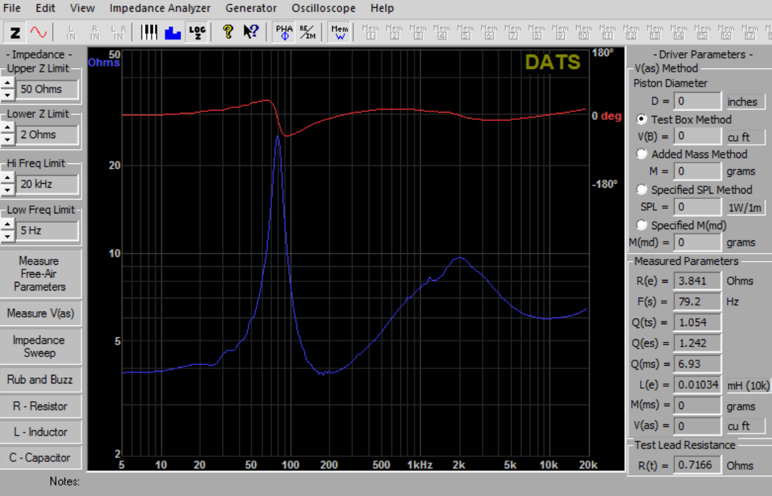The image size is (772, 496).
Task: Click the 1W/1m SPL unit selector
Action: click(746, 207)
